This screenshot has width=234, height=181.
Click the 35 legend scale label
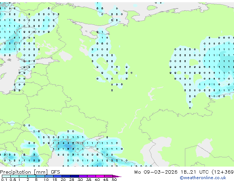(x=89, y=180)
